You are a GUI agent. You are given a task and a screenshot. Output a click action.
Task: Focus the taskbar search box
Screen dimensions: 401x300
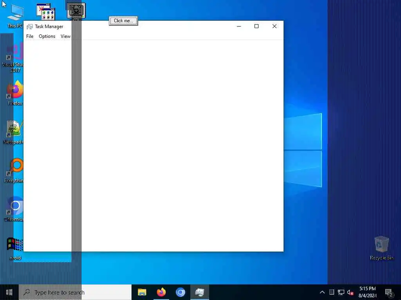click(75, 292)
